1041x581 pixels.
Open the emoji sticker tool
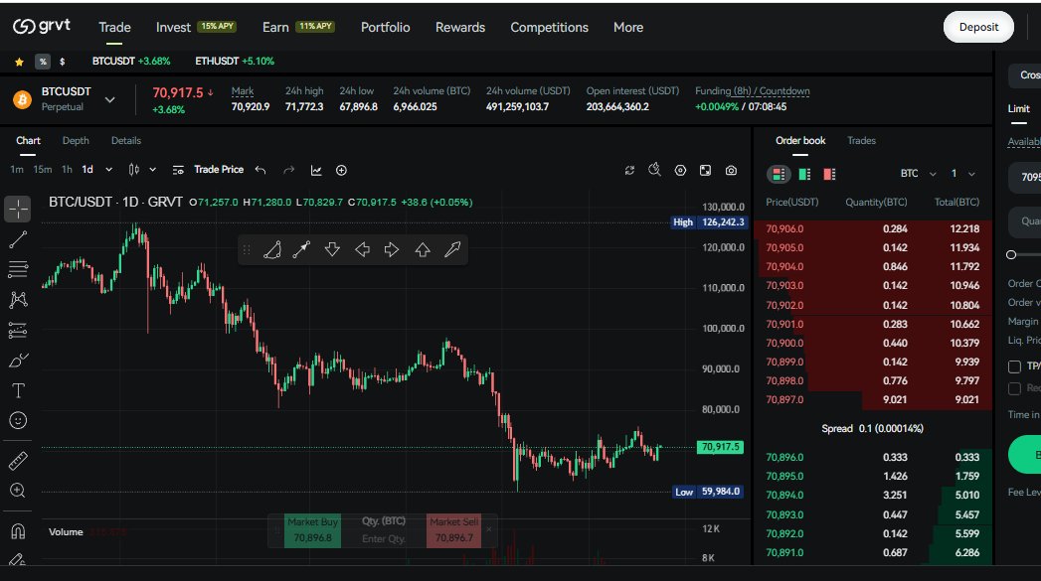point(18,420)
